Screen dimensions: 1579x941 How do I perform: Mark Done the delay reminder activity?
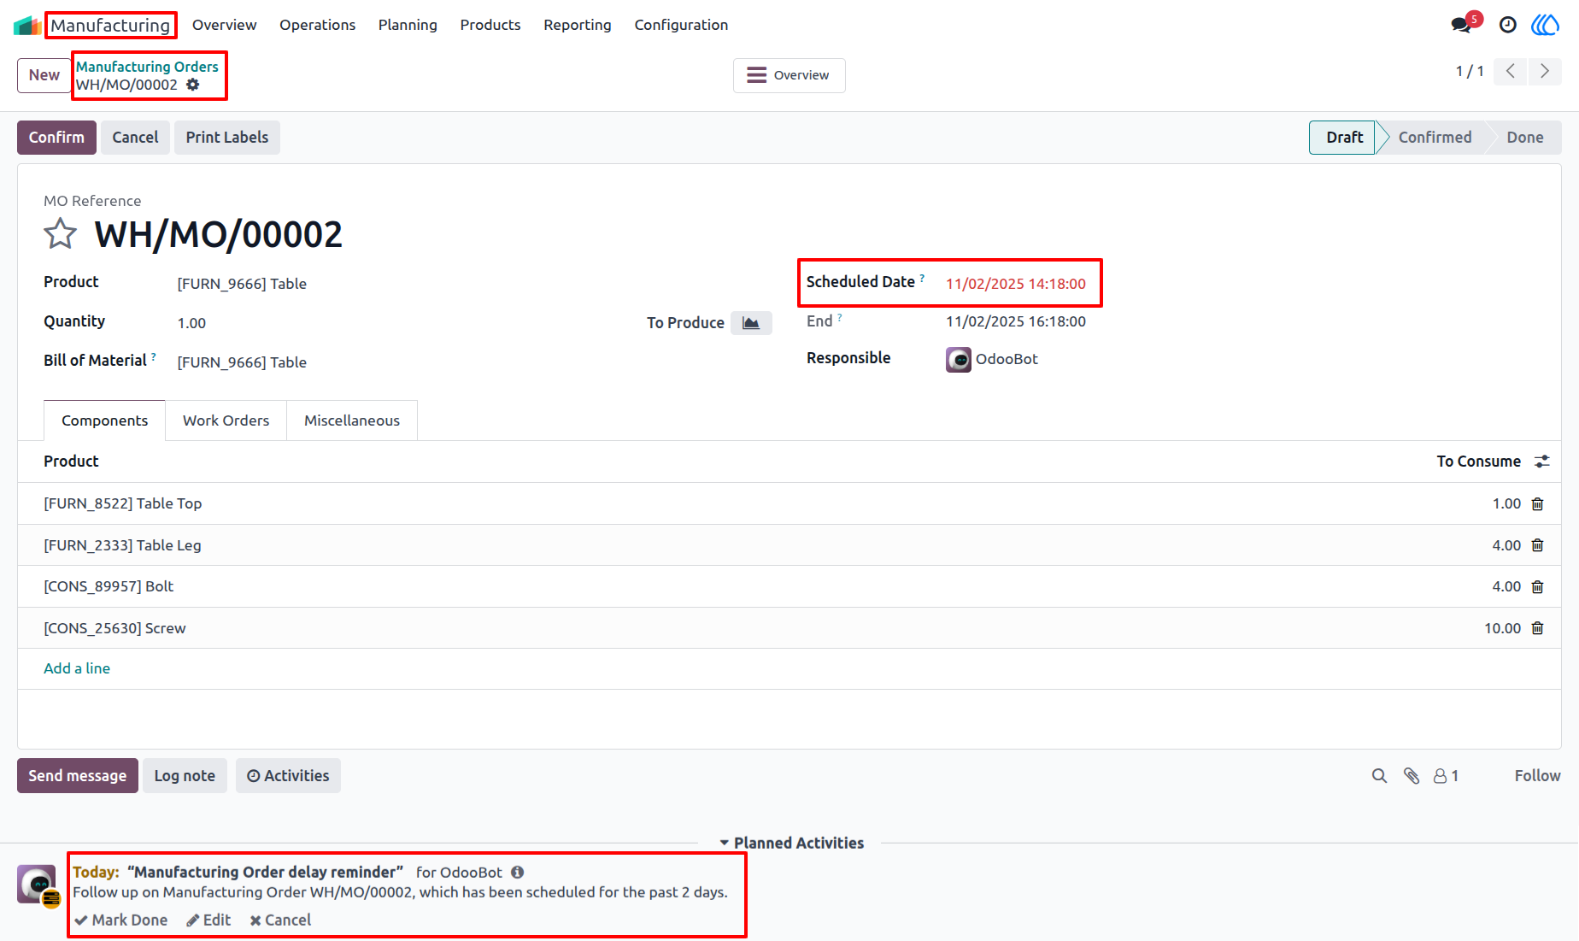tap(120, 920)
